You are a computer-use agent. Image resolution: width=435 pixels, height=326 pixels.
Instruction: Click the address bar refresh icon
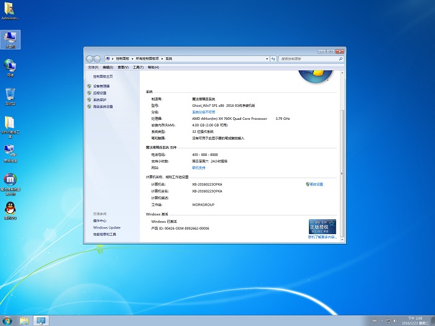coord(274,58)
